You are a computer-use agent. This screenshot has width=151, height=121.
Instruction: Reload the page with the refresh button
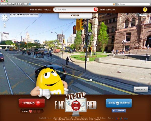click(x=17, y=4)
